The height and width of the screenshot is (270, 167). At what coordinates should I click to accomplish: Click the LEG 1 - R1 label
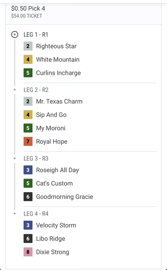36,35
